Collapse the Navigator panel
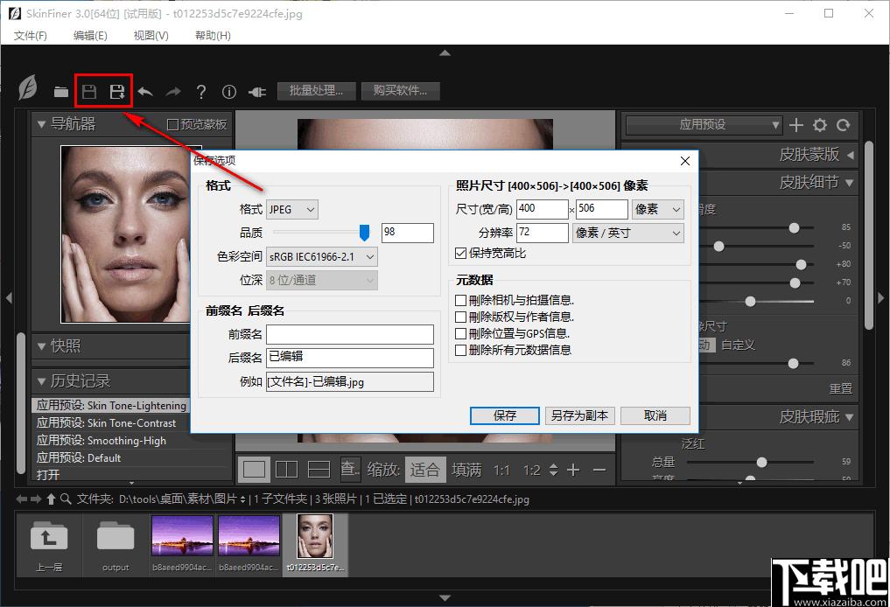The image size is (890, 607). pyautogui.click(x=41, y=123)
